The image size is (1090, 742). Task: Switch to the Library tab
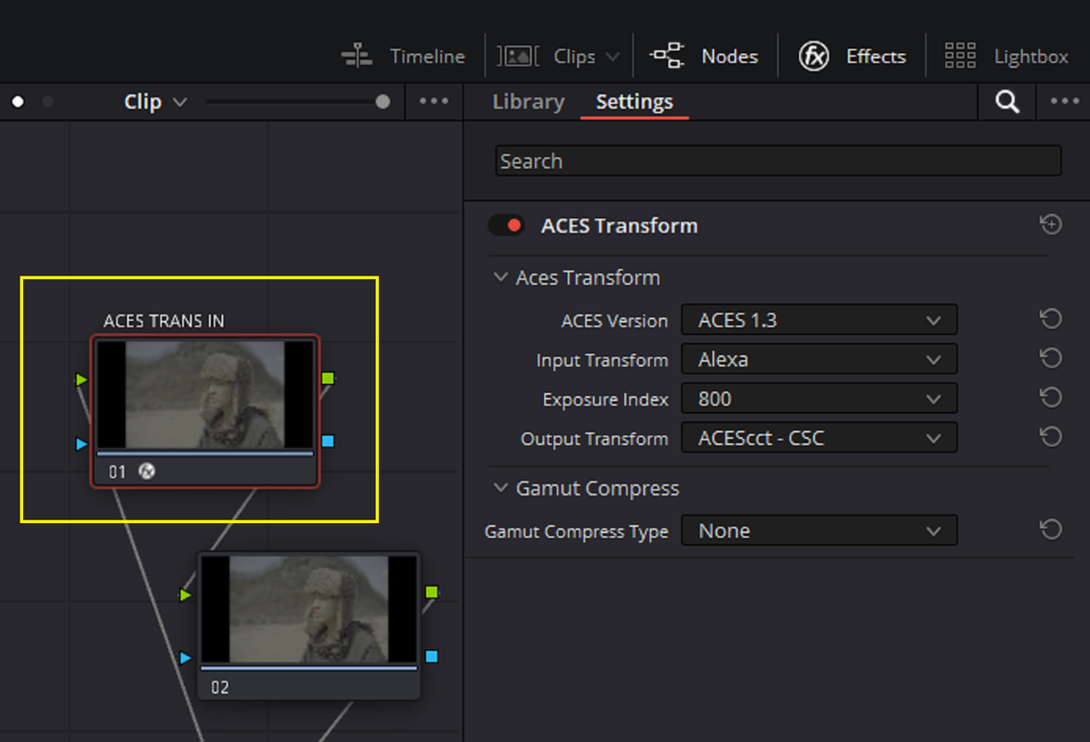click(528, 101)
